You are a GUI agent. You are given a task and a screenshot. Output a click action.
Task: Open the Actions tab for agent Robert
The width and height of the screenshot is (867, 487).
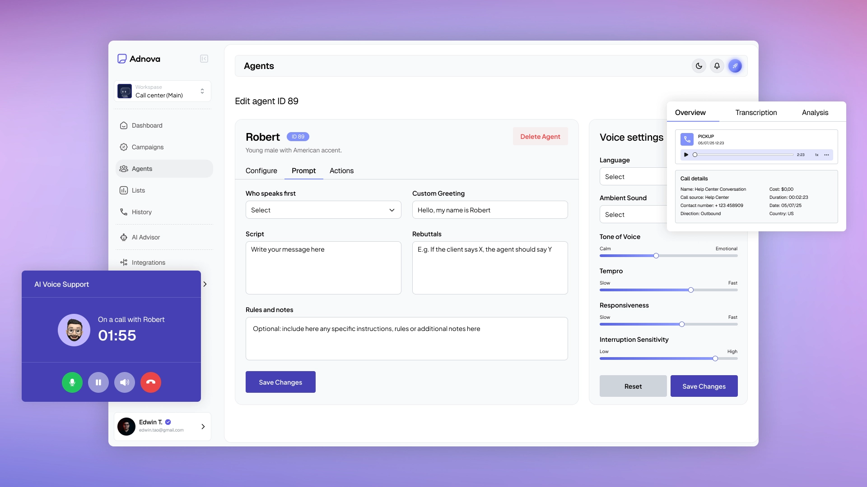(341, 171)
